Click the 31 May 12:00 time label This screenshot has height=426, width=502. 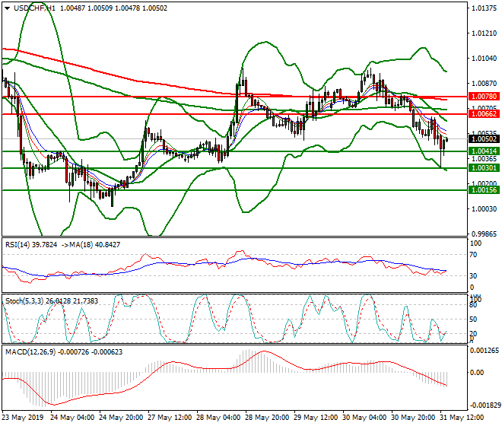pos(462,418)
